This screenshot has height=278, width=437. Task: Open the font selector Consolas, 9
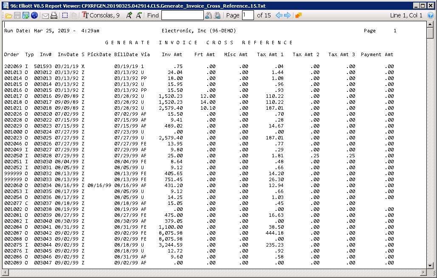click(x=101, y=16)
